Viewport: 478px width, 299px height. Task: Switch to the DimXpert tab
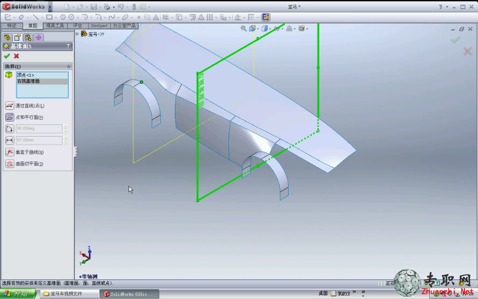point(99,26)
